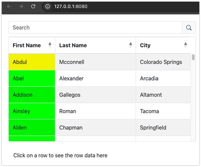Reload the page with the refresh icon
Screen dimensions: 201x167
click(x=33, y=6)
